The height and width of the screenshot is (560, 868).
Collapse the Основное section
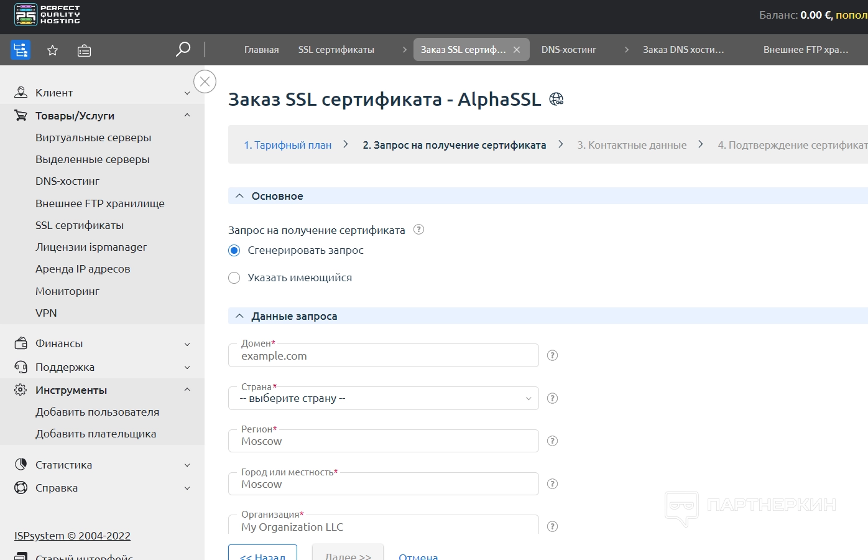[x=239, y=196]
